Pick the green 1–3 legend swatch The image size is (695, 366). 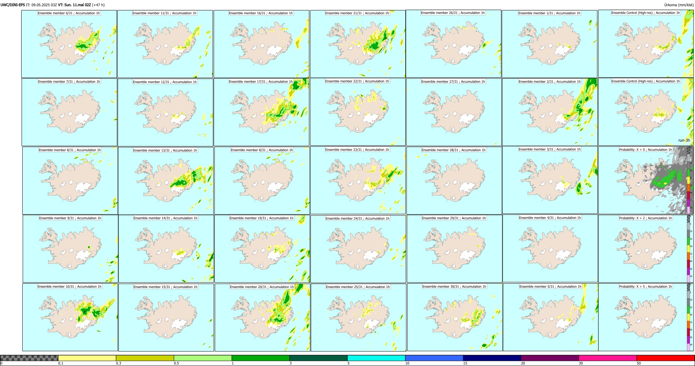point(260,358)
